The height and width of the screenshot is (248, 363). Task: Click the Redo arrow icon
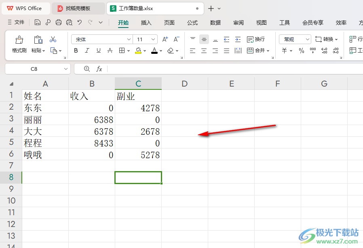[x=90, y=22]
